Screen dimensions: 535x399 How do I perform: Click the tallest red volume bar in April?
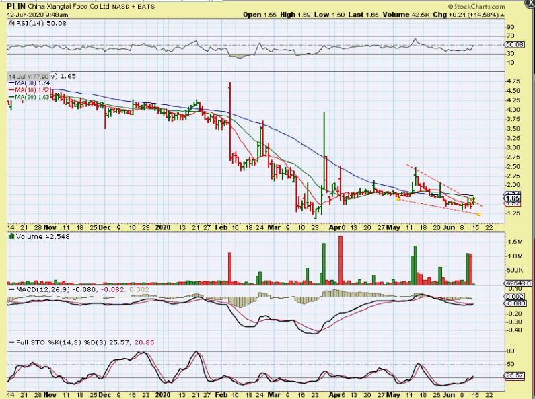pyautogui.click(x=340, y=260)
